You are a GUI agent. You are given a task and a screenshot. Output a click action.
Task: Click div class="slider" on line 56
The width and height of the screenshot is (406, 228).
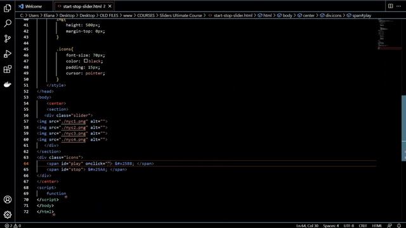[69, 115]
